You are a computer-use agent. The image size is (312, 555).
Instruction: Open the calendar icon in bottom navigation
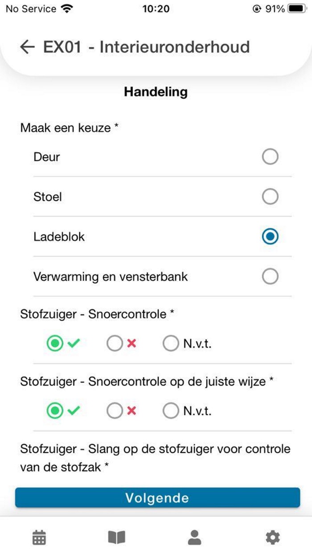39,538
